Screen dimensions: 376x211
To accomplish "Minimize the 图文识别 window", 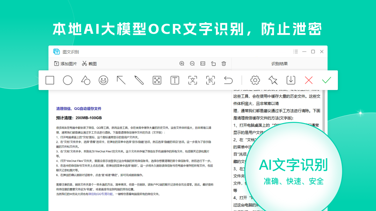I will pos(304,52).
